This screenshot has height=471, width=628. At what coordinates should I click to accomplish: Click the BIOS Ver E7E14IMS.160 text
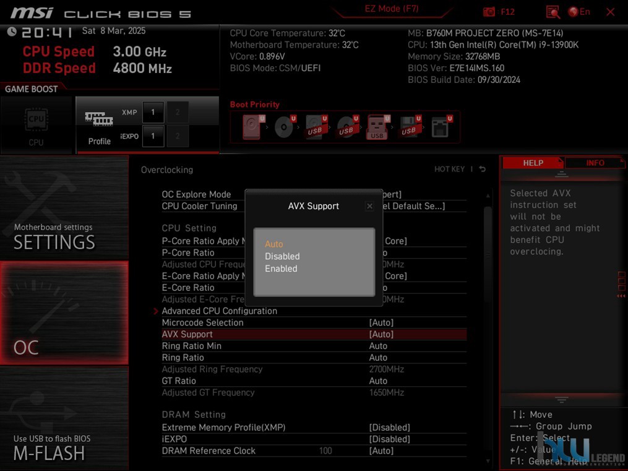456,67
